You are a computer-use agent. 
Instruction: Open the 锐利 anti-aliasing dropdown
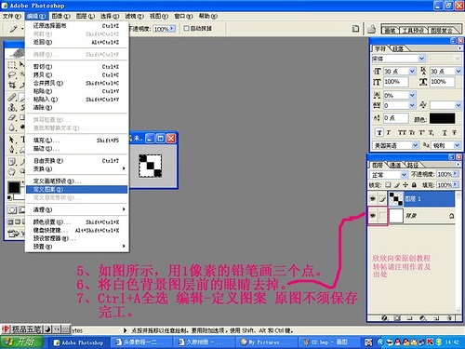[458, 145]
